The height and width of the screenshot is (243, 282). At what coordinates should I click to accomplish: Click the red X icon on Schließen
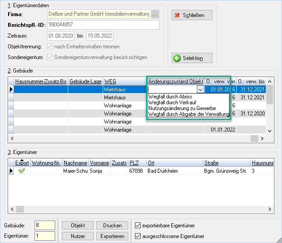point(177,15)
